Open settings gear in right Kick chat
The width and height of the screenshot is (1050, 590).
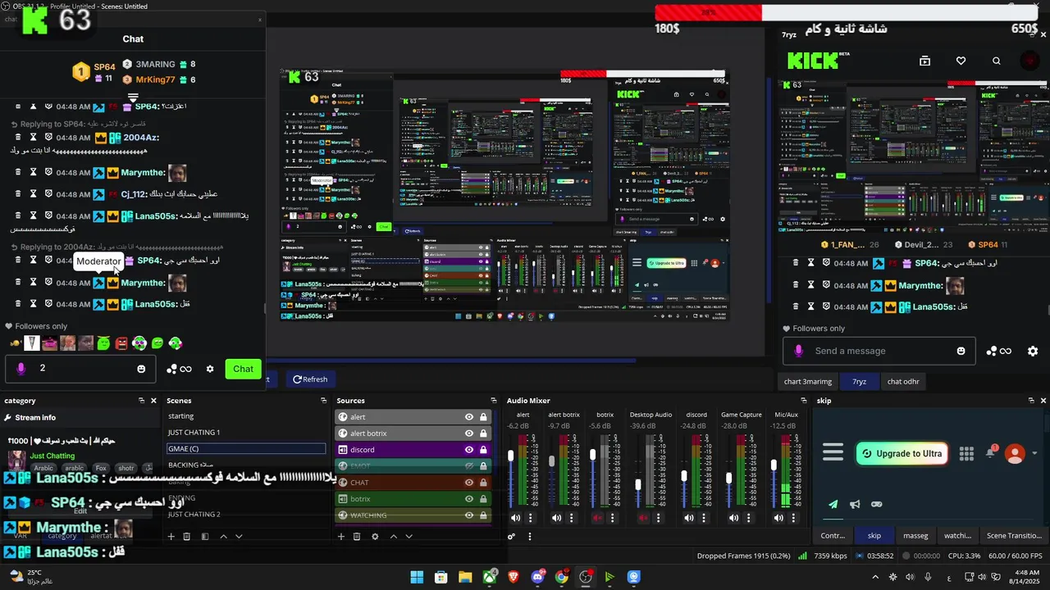(x=1033, y=351)
